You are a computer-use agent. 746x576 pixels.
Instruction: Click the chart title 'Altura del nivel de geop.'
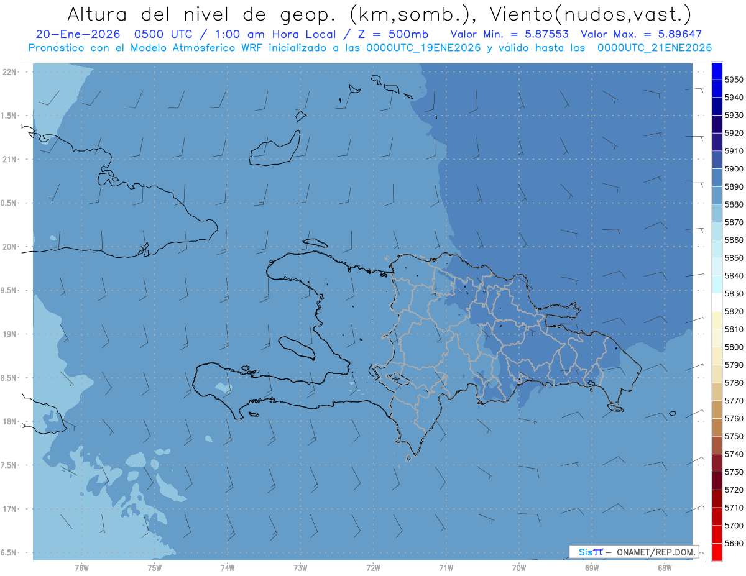click(202, 14)
